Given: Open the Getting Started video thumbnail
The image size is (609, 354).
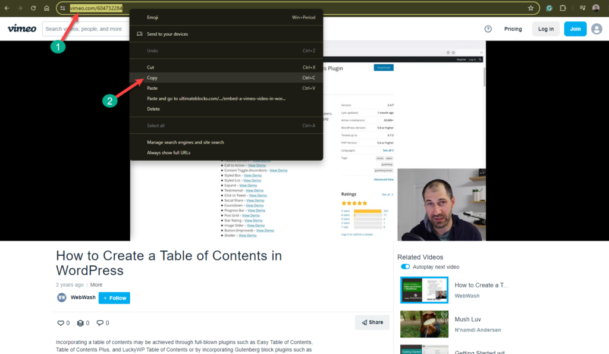Looking at the screenshot, I should coord(424,349).
